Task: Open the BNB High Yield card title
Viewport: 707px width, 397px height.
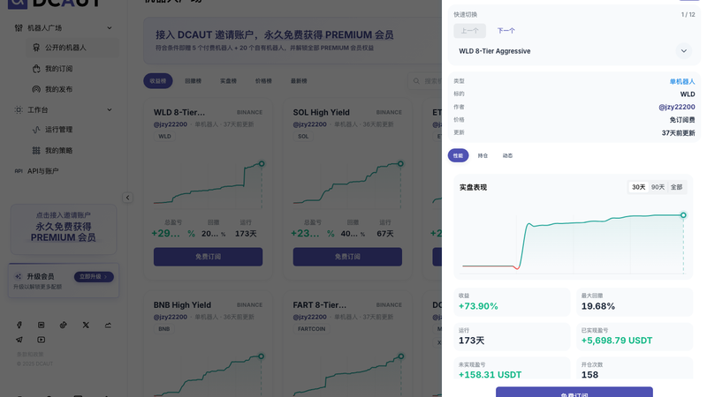Action: coord(182,305)
